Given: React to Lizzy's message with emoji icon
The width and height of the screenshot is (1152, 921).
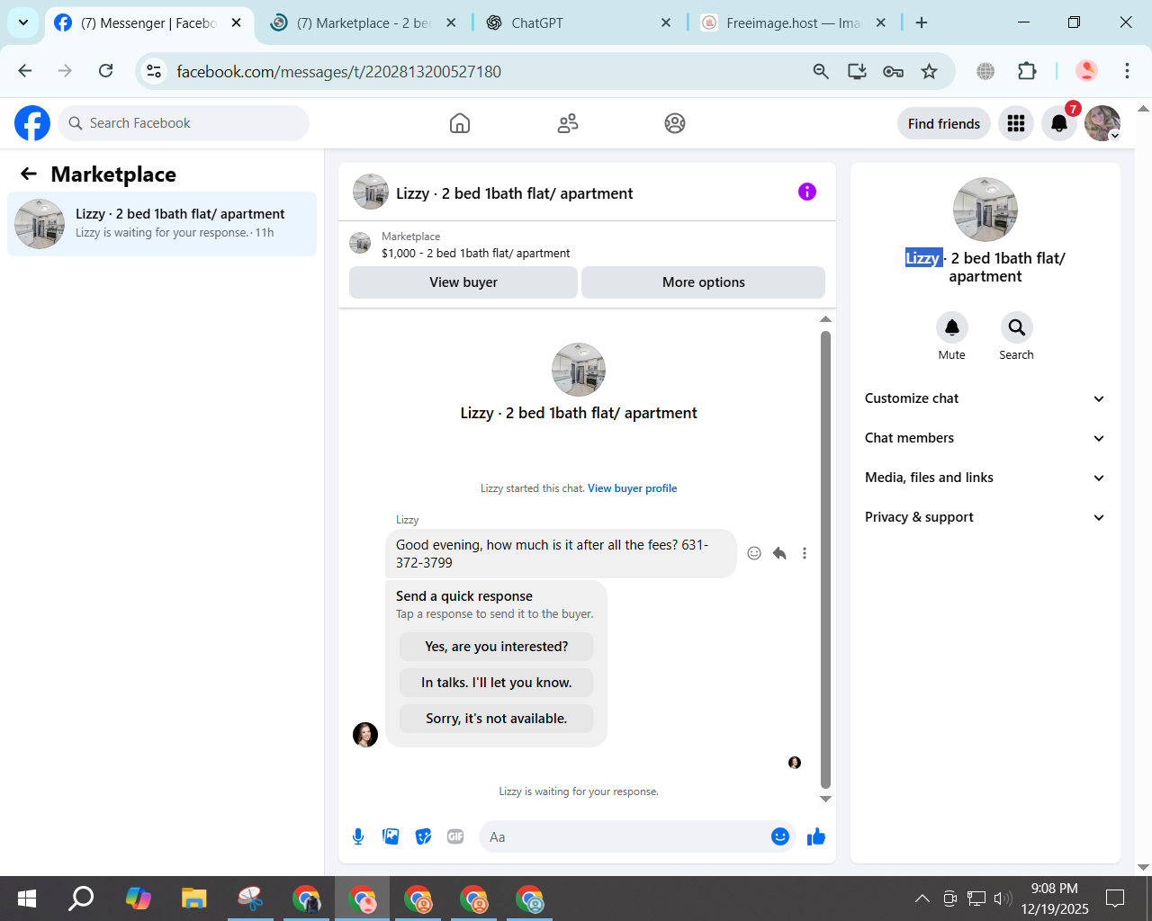Looking at the screenshot, I should (754, 553).
